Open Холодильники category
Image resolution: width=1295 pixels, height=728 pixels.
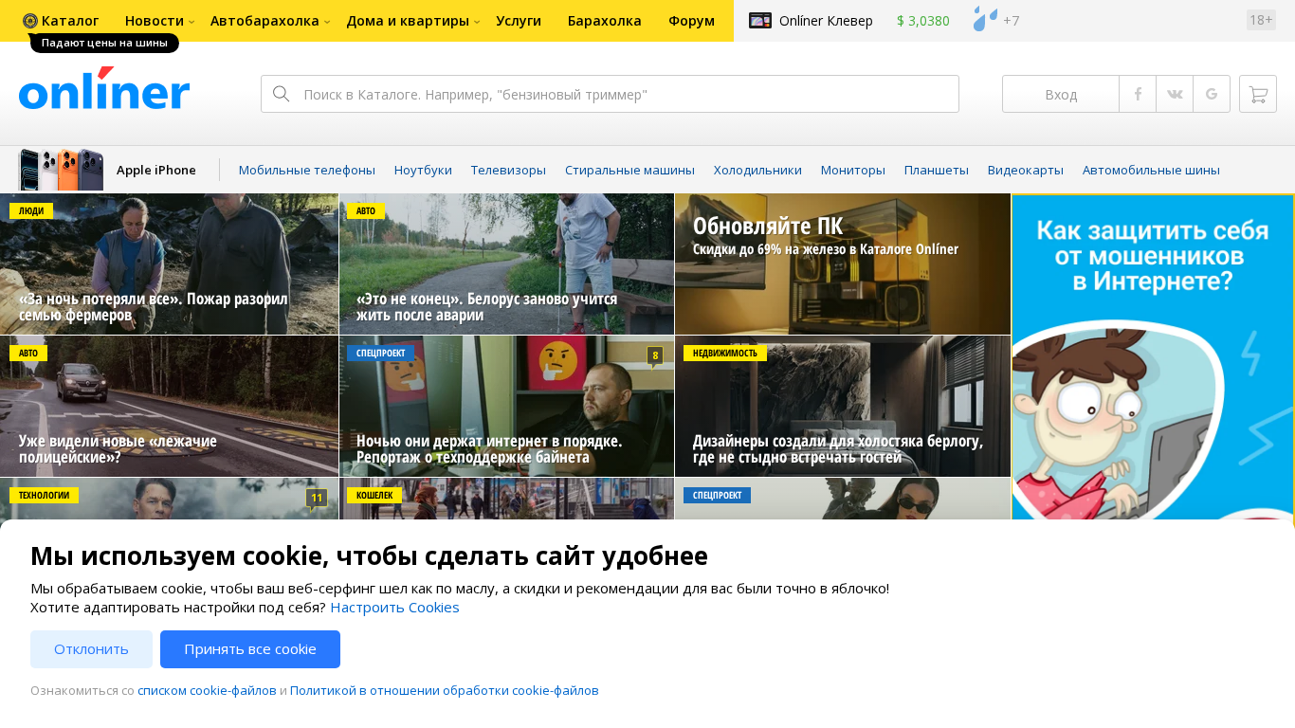click(757, 171)
